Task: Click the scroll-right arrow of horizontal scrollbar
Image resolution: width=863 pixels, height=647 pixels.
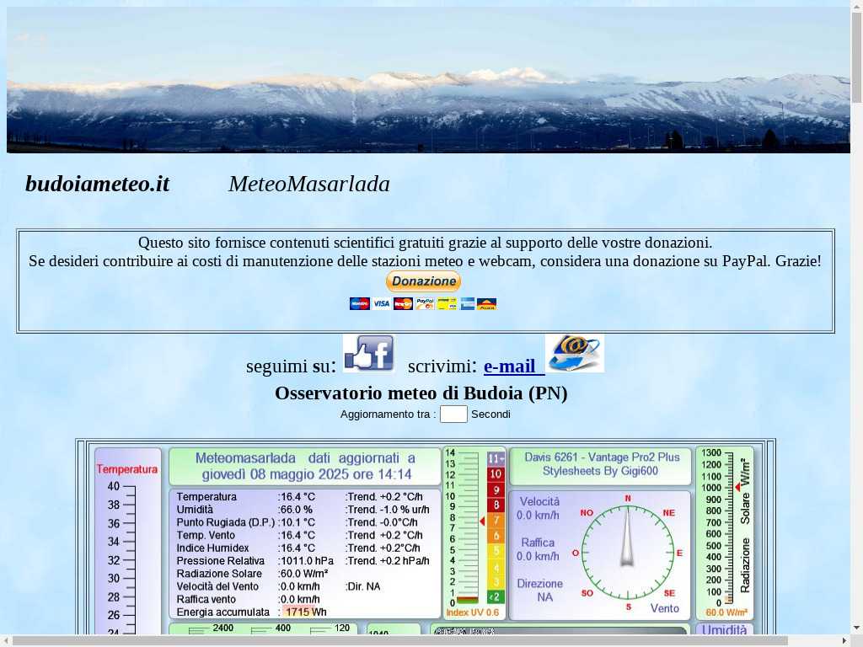Action: (846, 641)
